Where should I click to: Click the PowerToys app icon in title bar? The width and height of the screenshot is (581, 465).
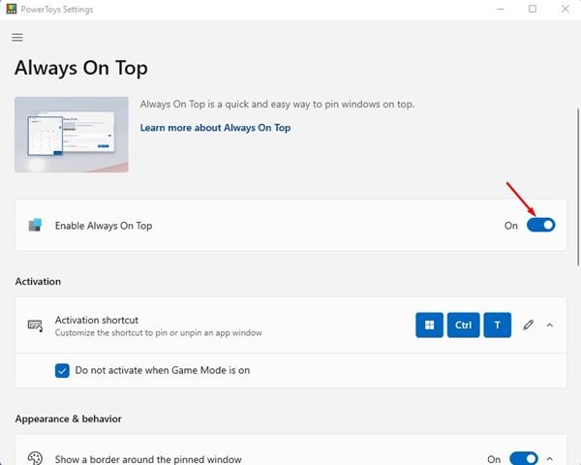pyautogui.click(x=11, y=9)
